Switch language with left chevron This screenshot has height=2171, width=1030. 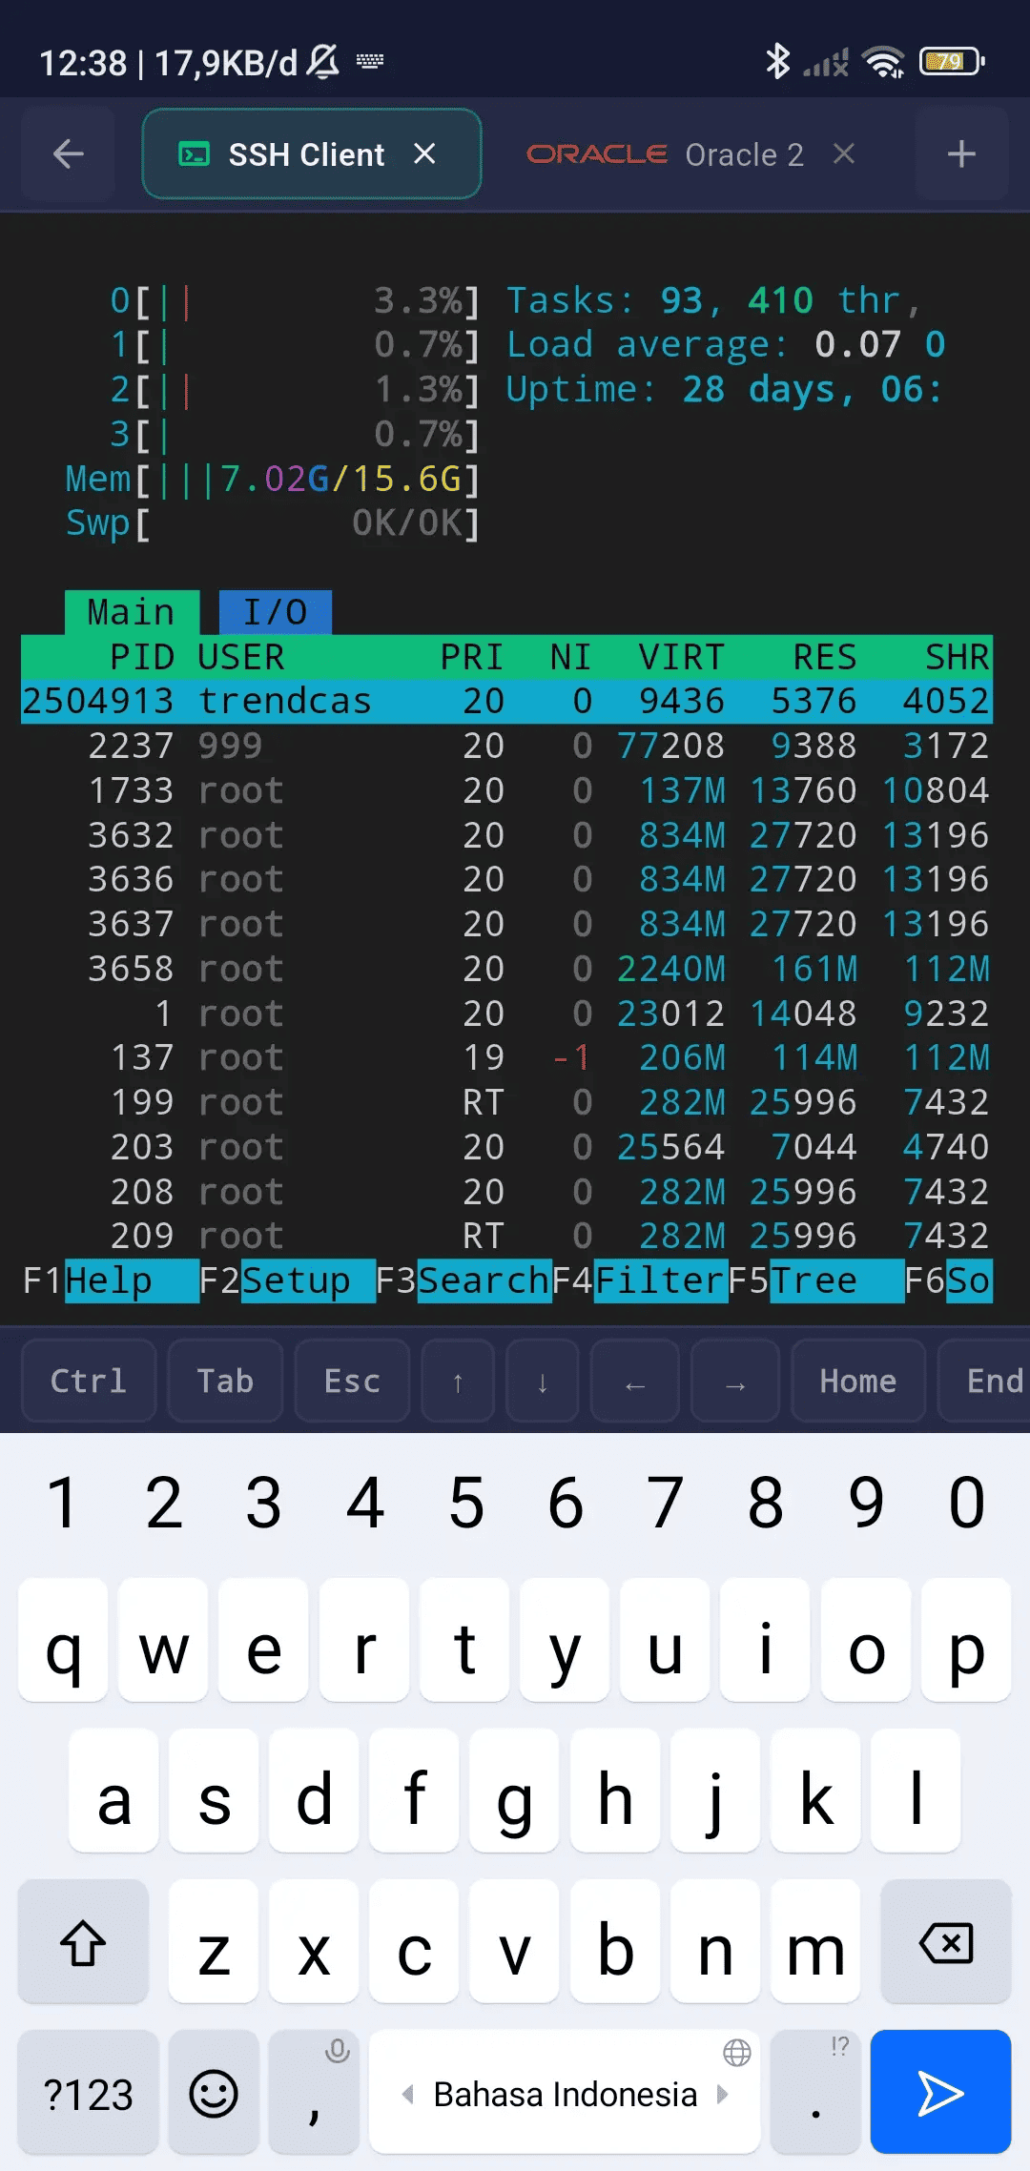tap(408, 2094)
